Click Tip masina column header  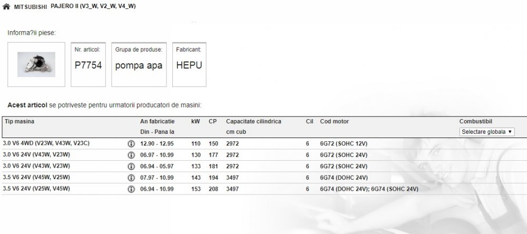tap(19, 121)
